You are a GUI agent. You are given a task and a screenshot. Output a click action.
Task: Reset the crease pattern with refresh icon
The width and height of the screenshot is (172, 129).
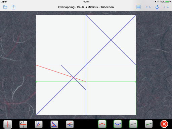pos(157,7)
